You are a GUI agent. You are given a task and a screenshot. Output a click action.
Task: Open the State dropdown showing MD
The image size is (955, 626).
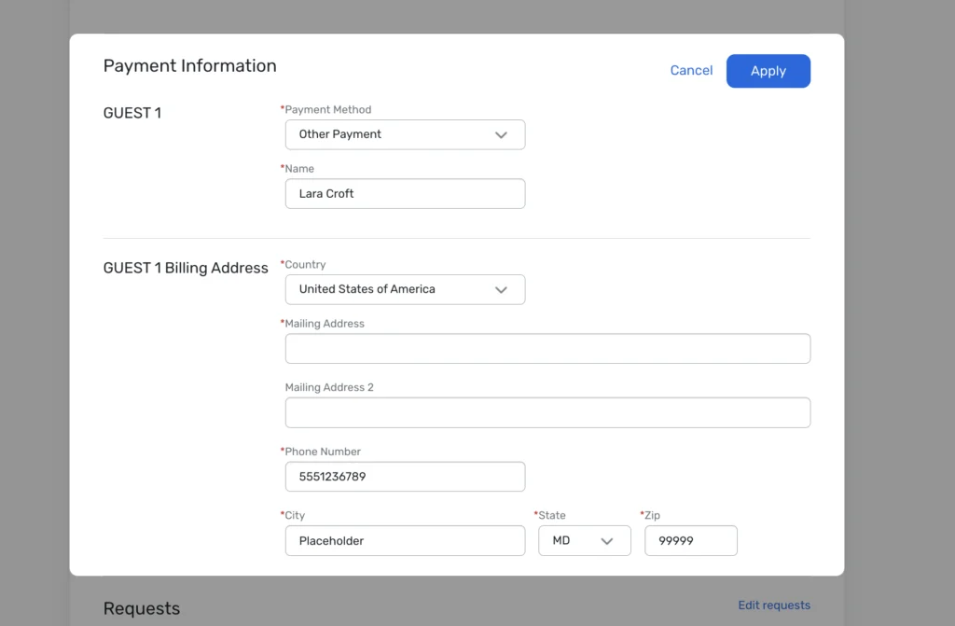click(x=584, y=540)
